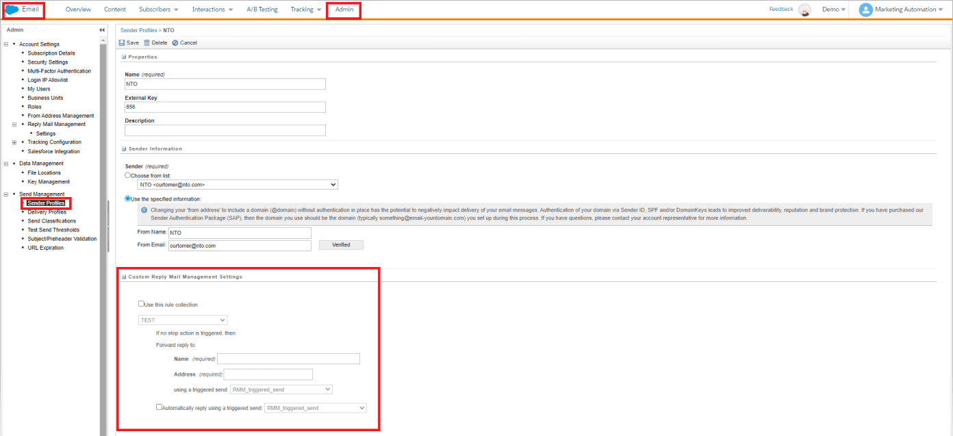Open the Sender Profiles breadcrumb link

[138, 30]
